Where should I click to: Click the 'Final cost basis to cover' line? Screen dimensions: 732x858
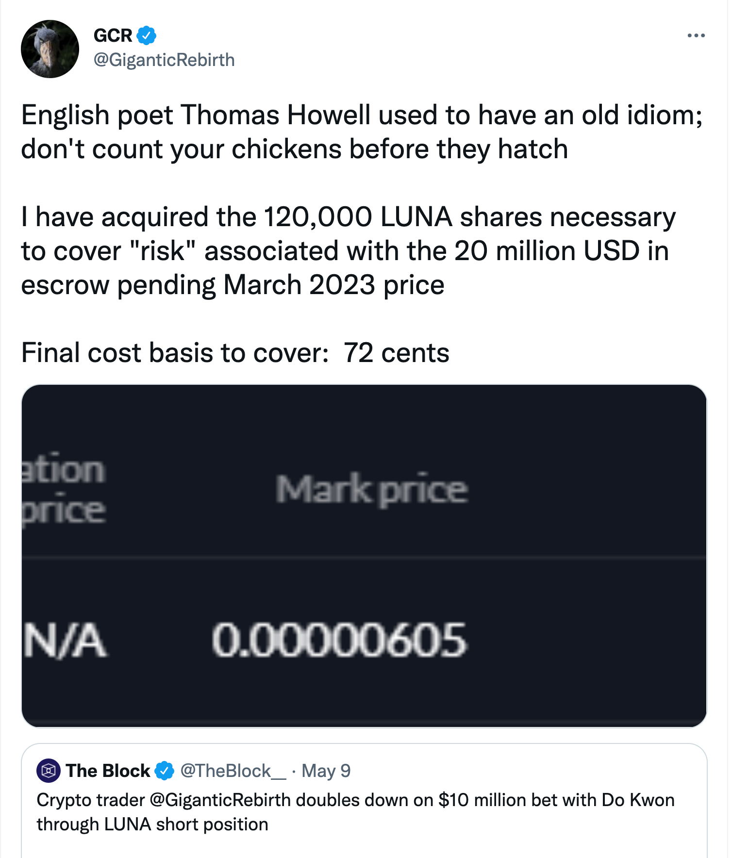(x=235, y=352)
